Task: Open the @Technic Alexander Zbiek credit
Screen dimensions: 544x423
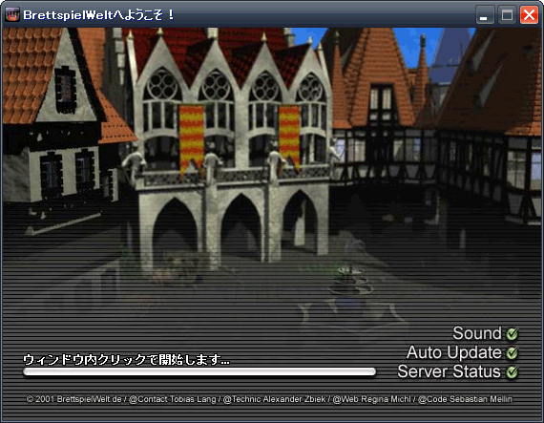Action: (274, 399)
